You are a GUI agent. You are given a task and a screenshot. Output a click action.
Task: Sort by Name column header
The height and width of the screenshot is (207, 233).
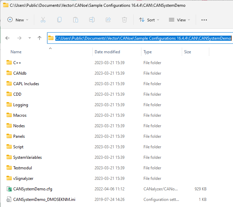[x=16, y=52]
